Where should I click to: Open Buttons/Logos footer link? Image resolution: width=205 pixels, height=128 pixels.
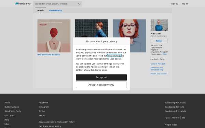coord(12,107)
